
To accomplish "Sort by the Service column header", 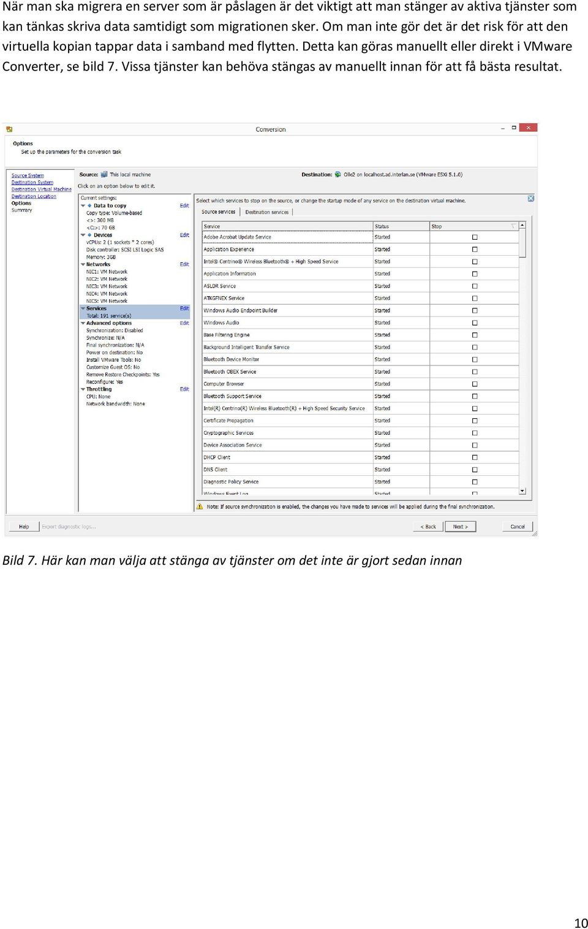I will pos(288,226).
